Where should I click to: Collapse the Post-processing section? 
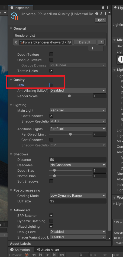[11, 190]
